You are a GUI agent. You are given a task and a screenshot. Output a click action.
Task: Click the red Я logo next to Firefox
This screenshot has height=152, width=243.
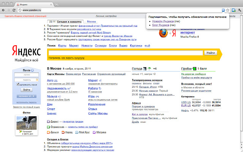[174, 33]
